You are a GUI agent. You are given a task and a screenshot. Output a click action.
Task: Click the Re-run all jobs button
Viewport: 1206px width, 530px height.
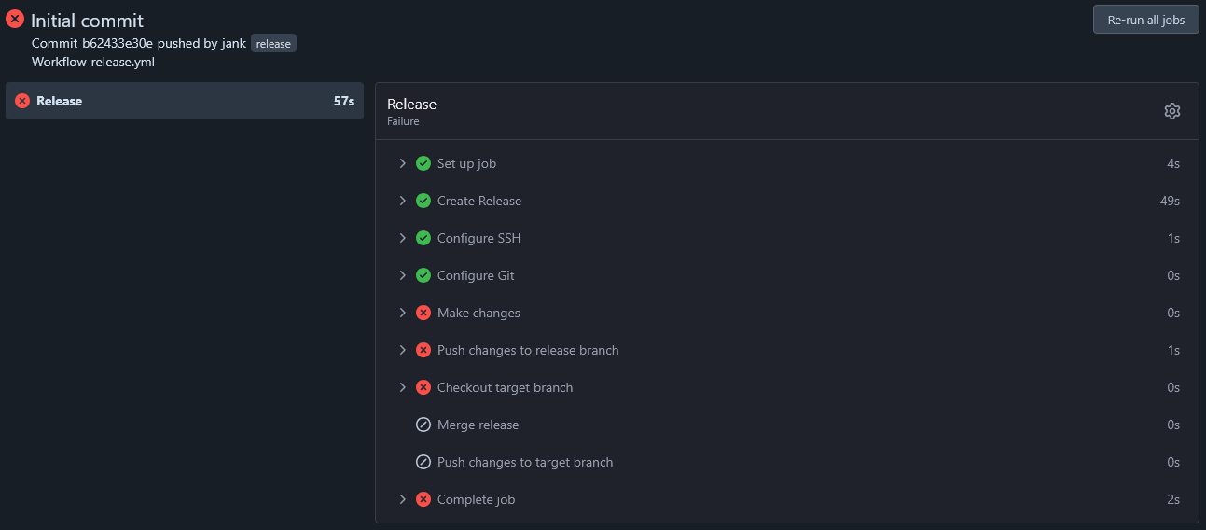[x=1146, y=20]
